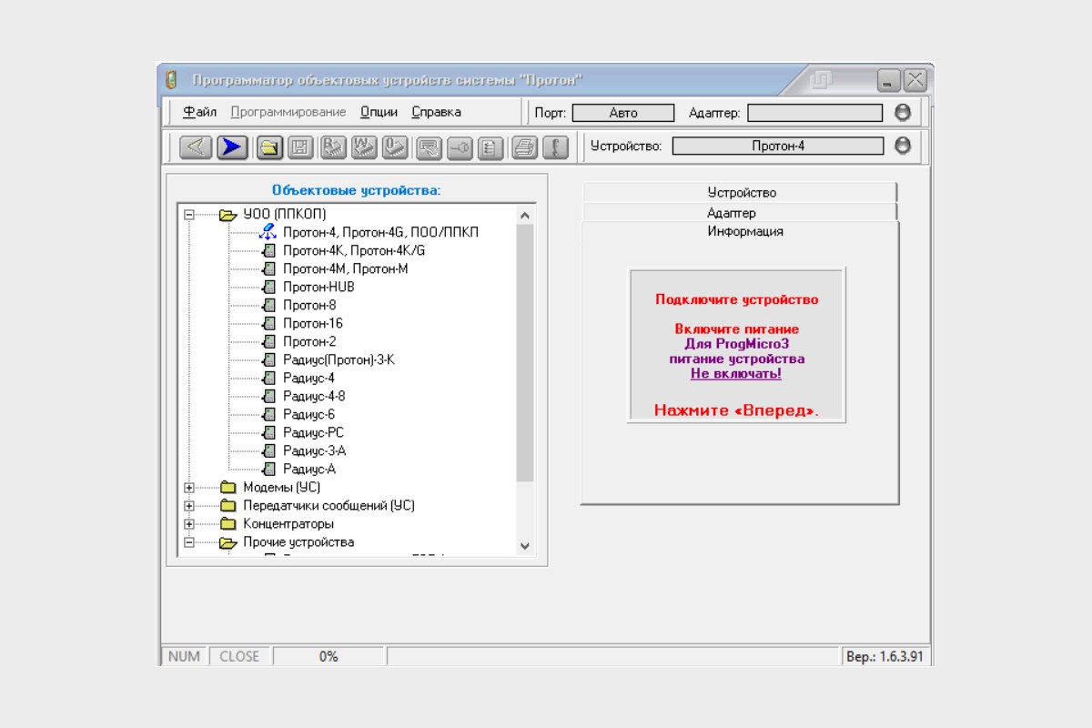
Task: Select Протон-4K, Протон-4K/G in the tree
Action: (x=354, y=250)
